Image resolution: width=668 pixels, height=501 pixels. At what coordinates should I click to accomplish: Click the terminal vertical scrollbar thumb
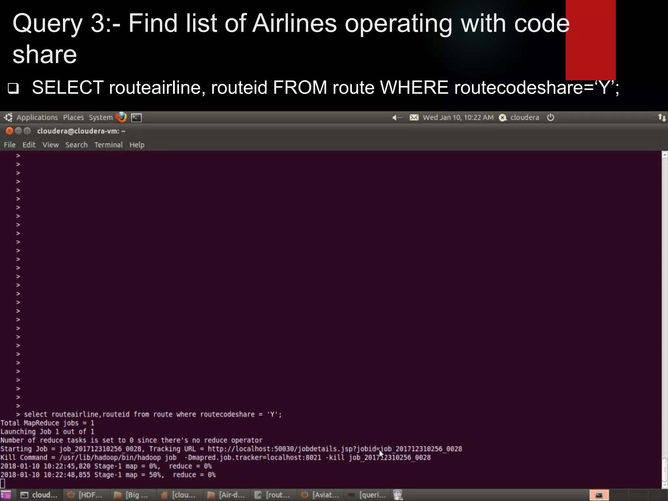click(x=664, y=470)
